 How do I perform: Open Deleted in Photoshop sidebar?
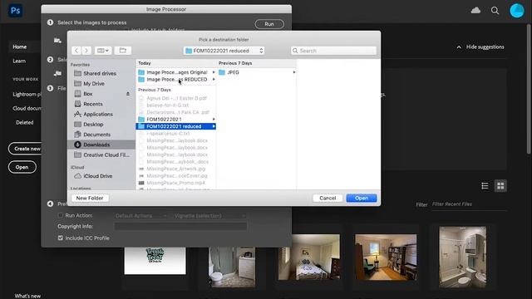(25, 122)
